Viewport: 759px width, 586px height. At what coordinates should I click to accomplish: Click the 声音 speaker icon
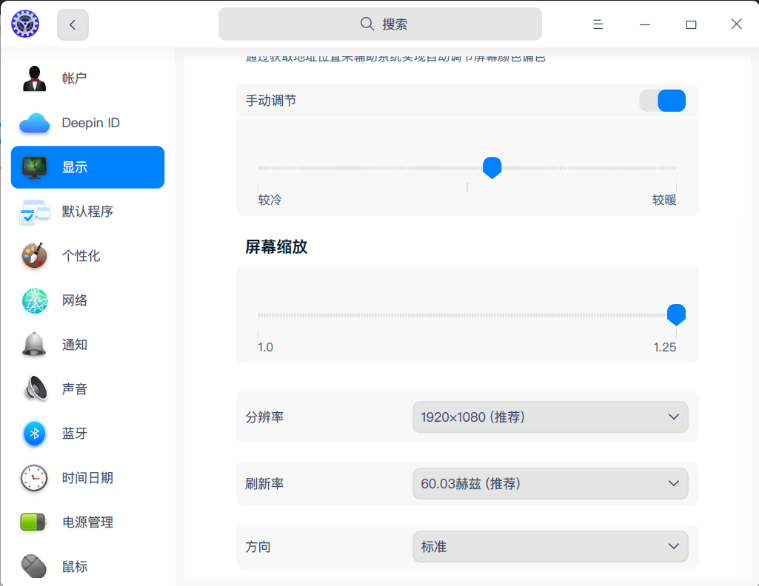tap(36, 388)
